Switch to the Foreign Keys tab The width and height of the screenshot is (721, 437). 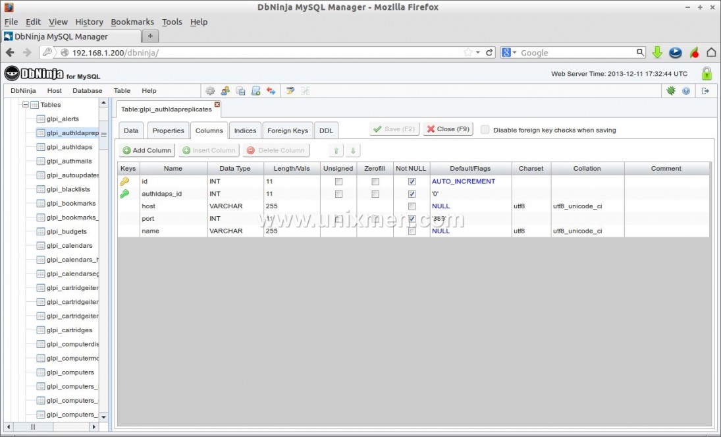(288, 131)
